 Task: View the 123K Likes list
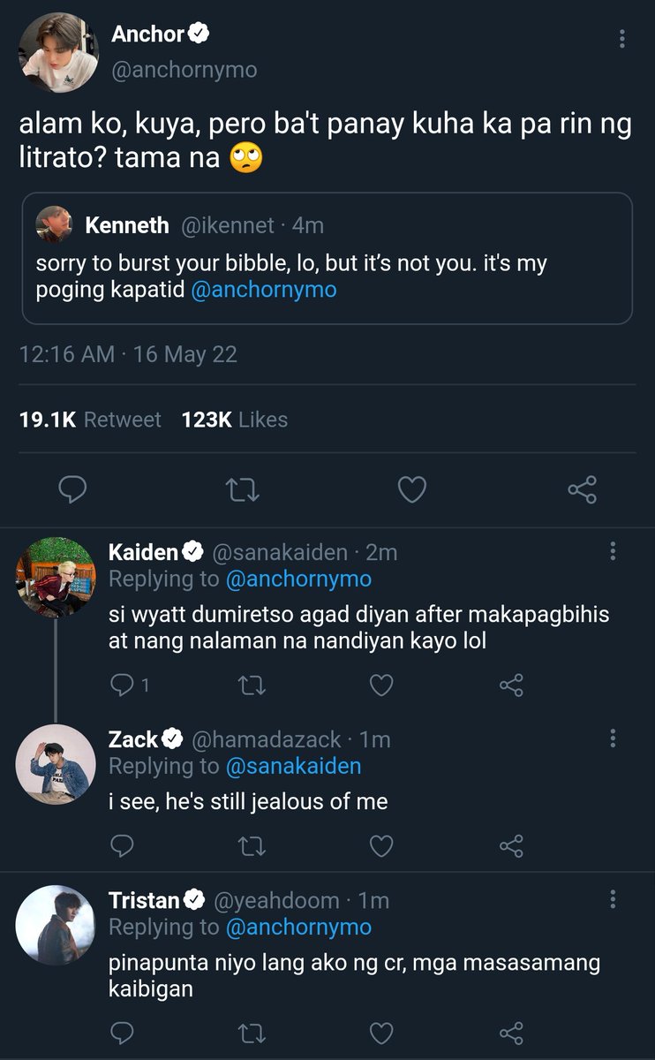tap(234, 420)
